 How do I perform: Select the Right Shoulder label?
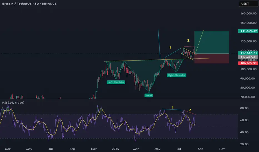tap(176, 75)
